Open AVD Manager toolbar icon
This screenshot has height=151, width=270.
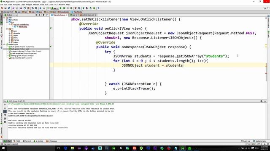(87, 8)
